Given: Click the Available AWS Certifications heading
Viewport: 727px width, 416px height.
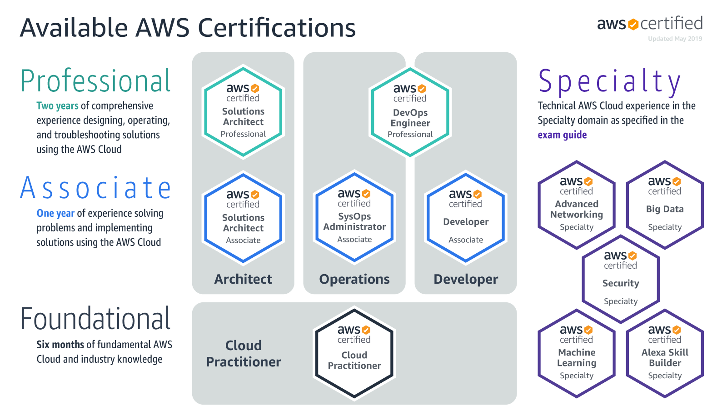Looking at the screenshot, I should point(188,27).
